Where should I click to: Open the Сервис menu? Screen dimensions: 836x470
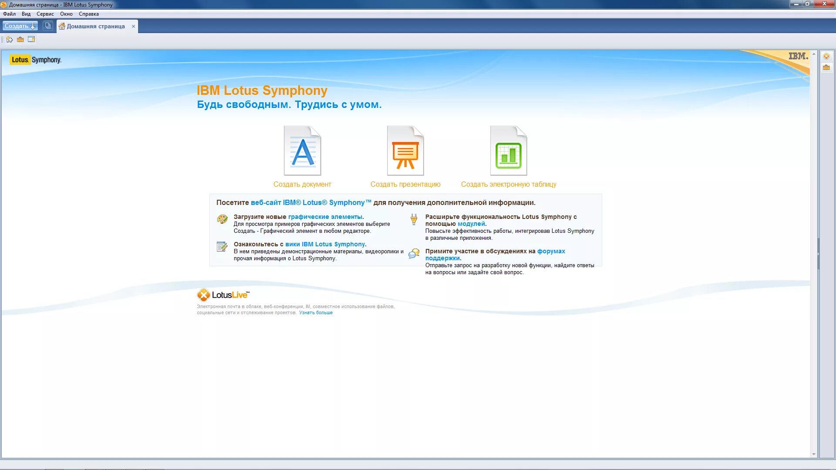point(45,14)
